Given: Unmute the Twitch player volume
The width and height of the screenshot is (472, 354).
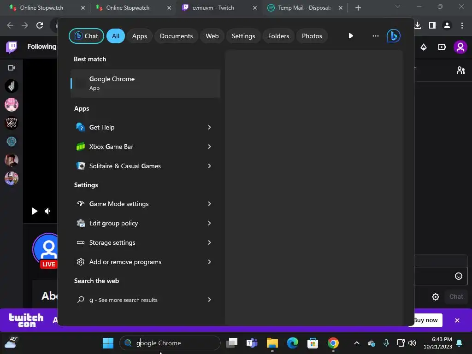Looking at the screenshot, I should point(47,211).
